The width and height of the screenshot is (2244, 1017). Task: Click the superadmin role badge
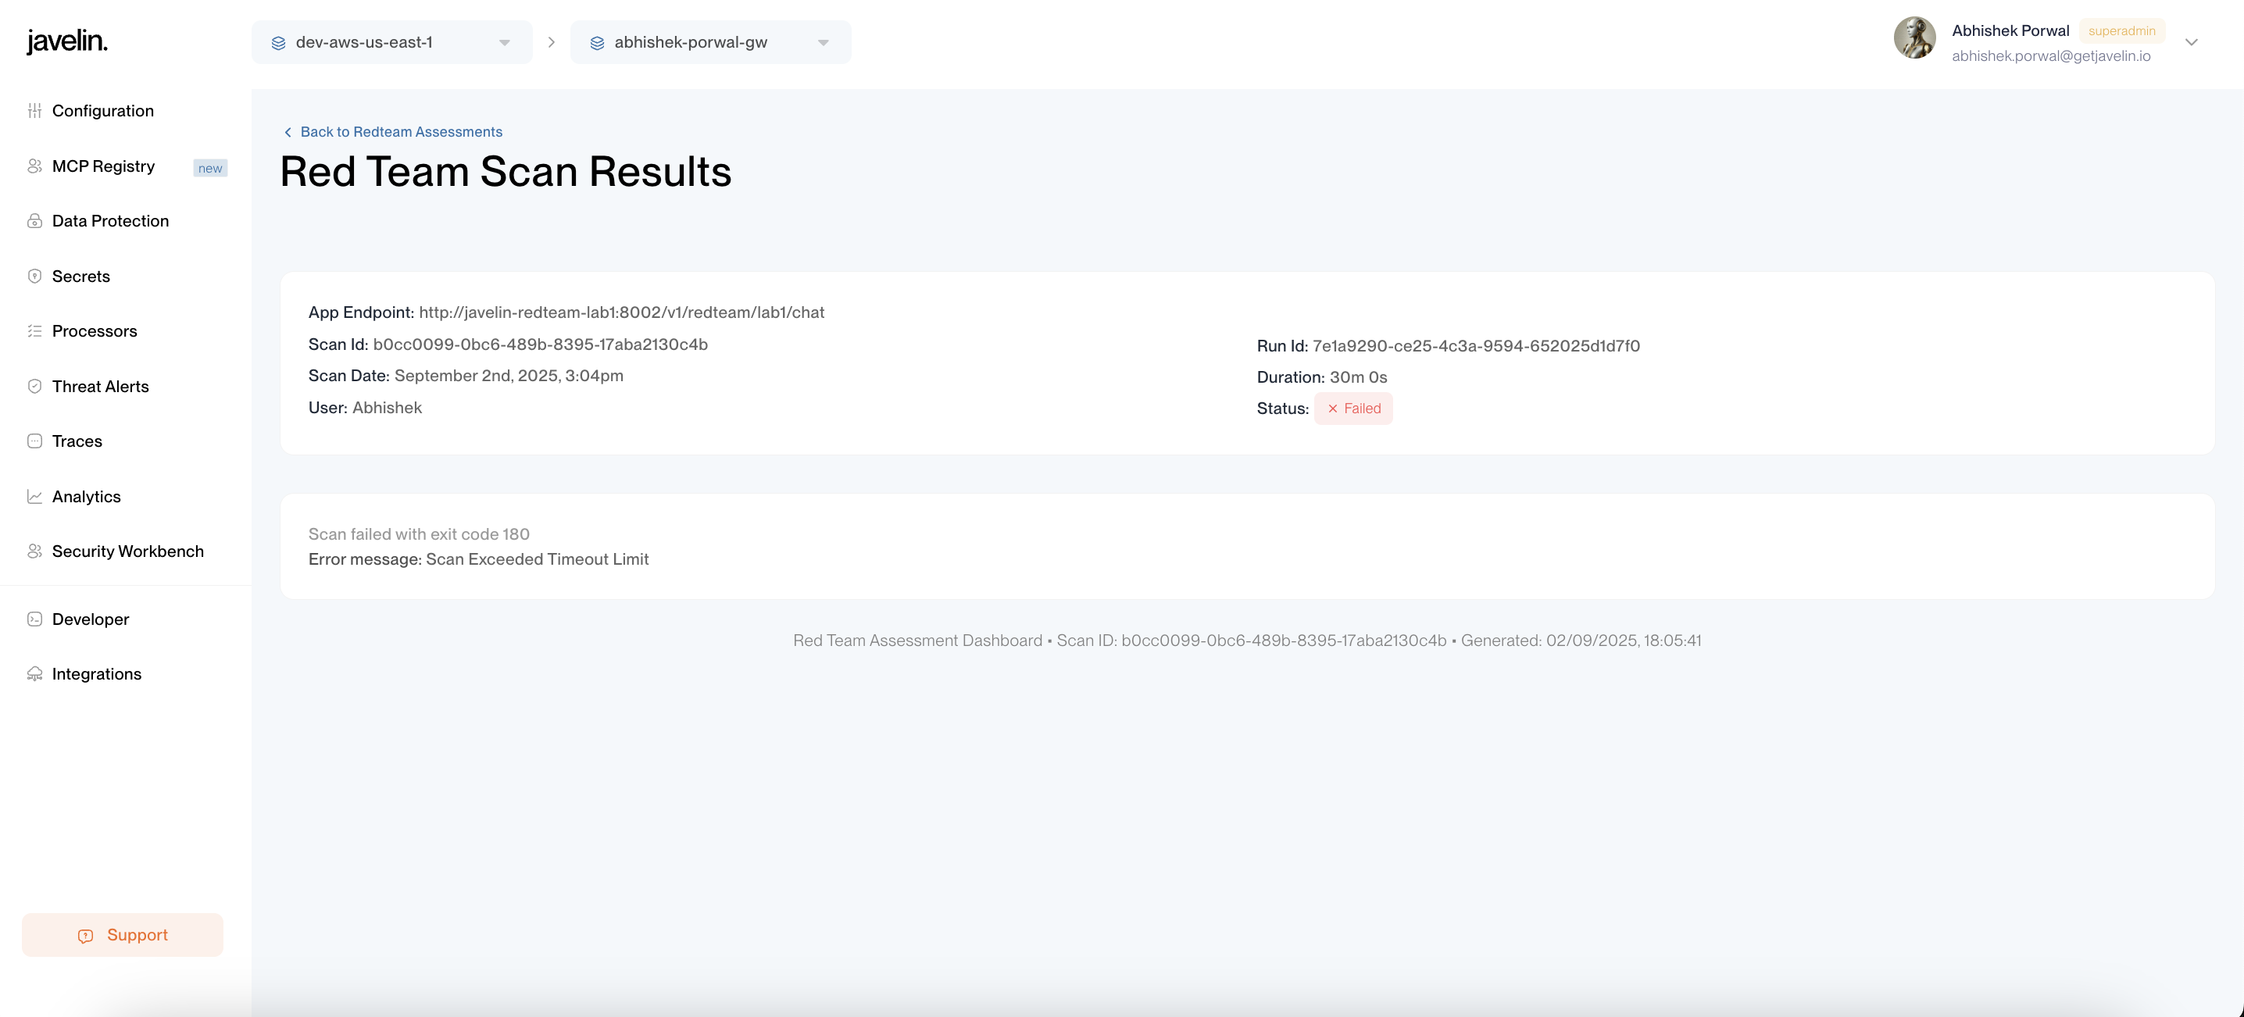tap(2122, 30)
